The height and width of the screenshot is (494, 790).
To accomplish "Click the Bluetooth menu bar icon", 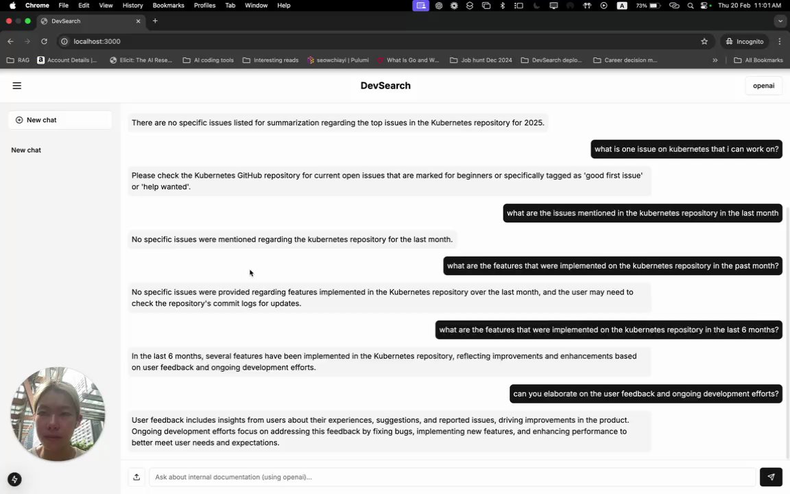I will 502,5.
